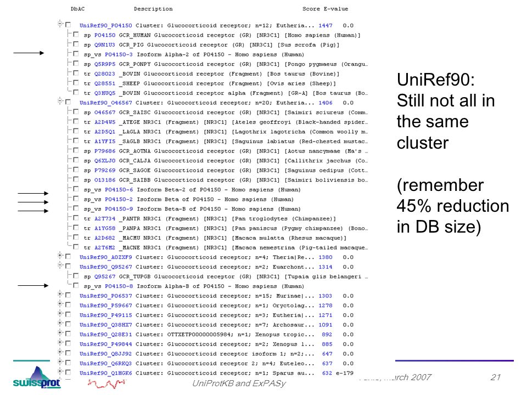Click the E-value column header

336,9
